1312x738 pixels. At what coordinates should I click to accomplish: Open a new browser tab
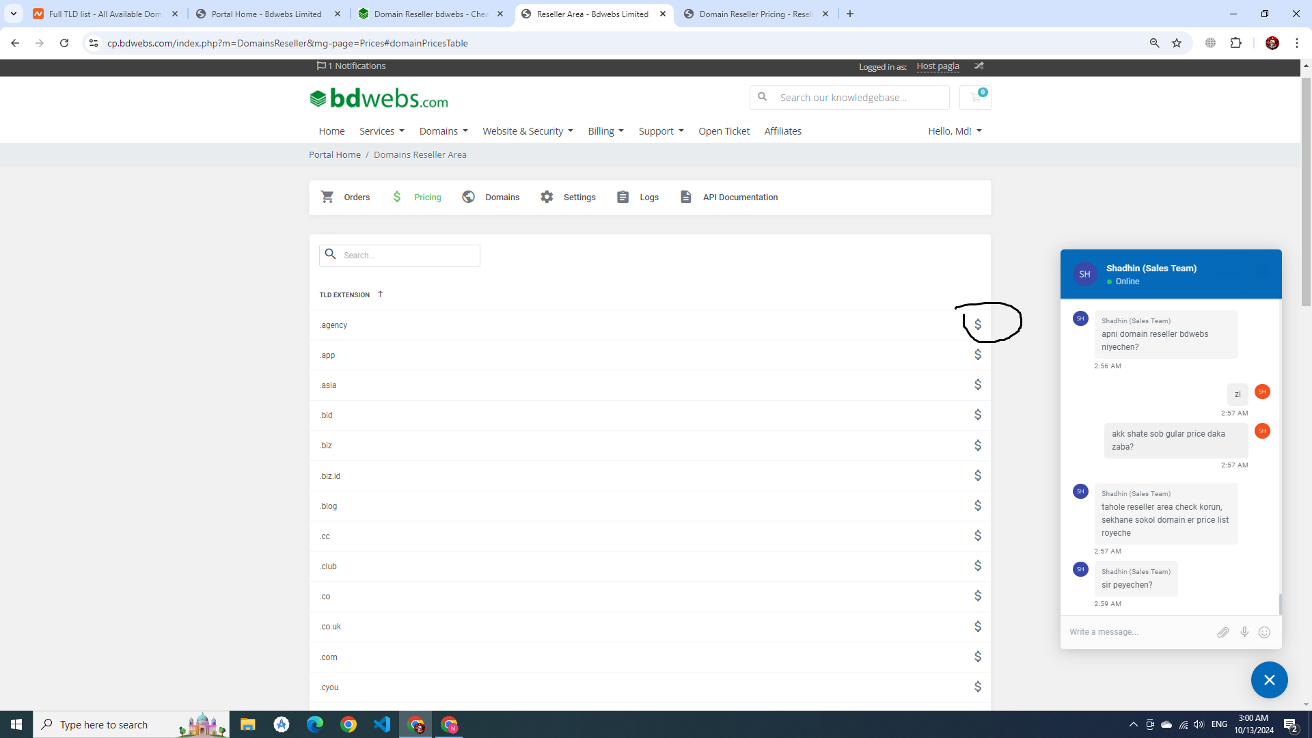tap(850, 14)
